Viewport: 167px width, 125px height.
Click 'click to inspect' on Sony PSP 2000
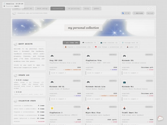(65, 73)
